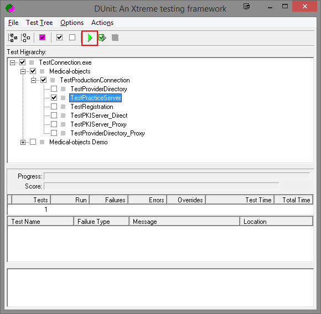
Task: Collapse the TestProductionConnection node
Action: (33, 80)
